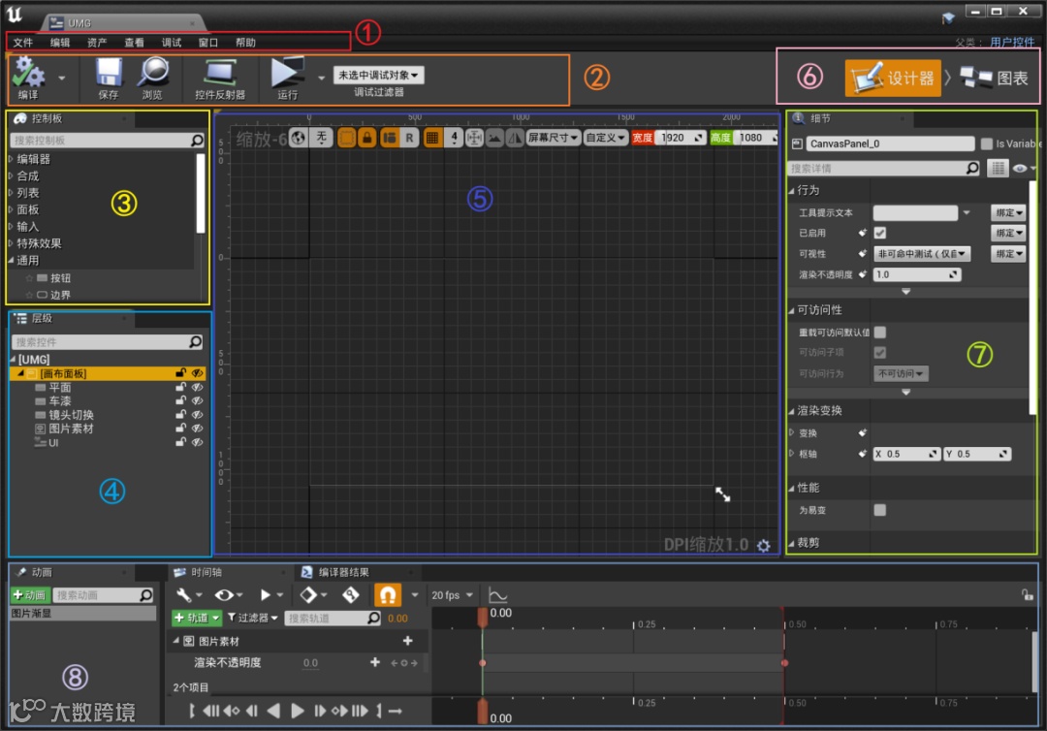Click the green +动画 button
Image resolution: width=1047 pixels, height=731 pixels.
click(29, 595)
